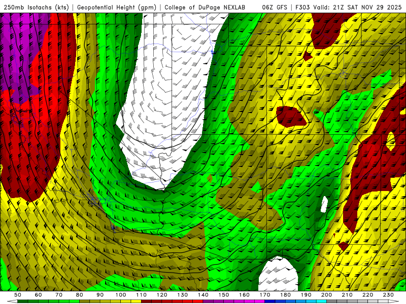Click the "70" value on the color scale

(x=59, y=295)
